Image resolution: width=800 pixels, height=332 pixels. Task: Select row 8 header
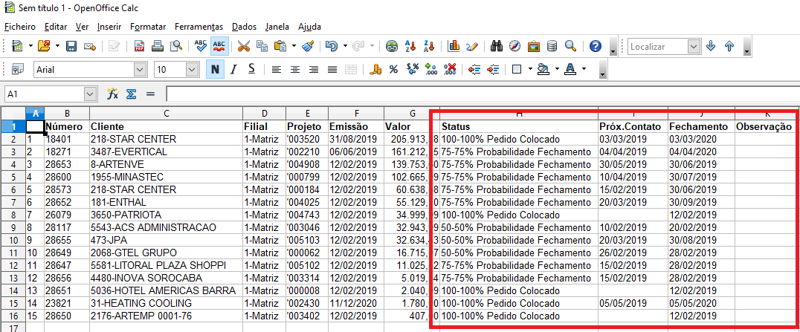coord(13,215)
